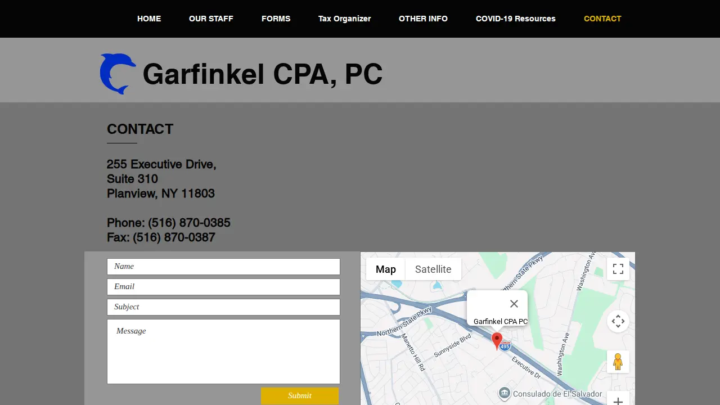Toggle fullscreen view on the map
This screenshot has height=405, width=720.
tap(618, 269)
